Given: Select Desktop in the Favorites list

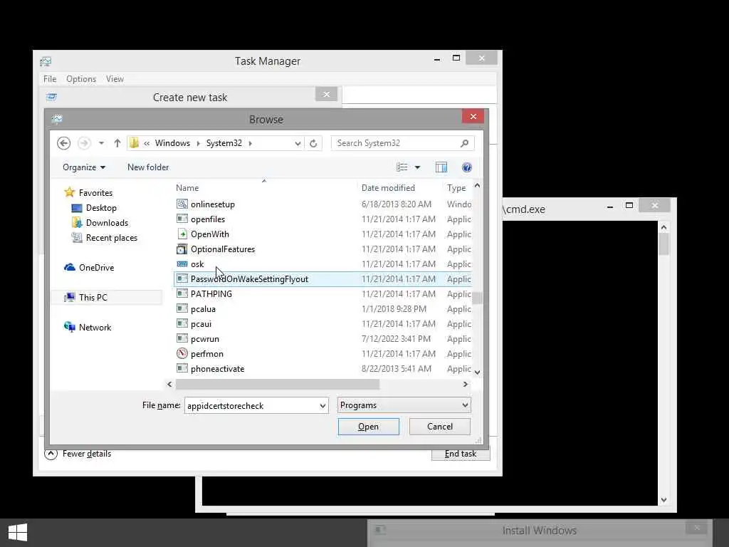Looking at the screenshot, I should click(x=101, y=207).
